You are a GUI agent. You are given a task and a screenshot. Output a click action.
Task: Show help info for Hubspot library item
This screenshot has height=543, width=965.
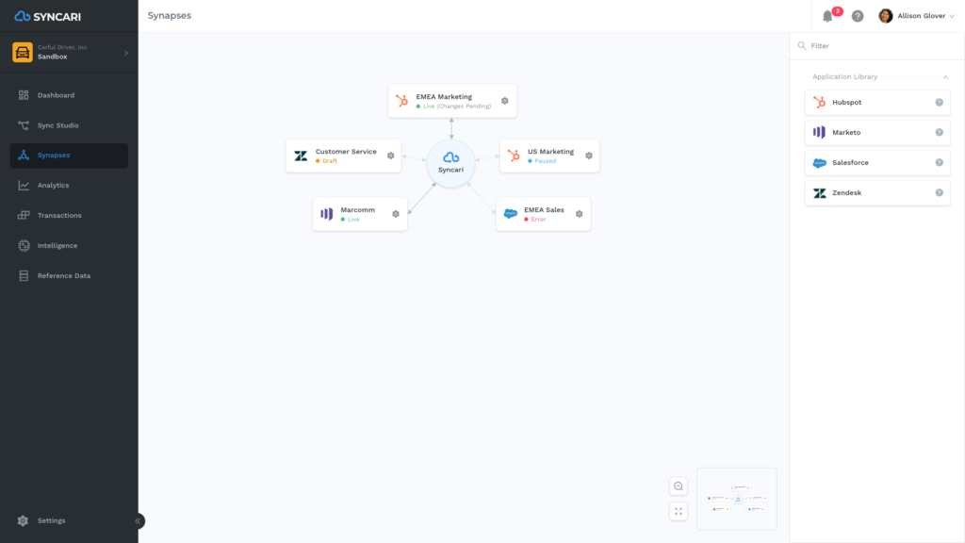coord(940,103)
